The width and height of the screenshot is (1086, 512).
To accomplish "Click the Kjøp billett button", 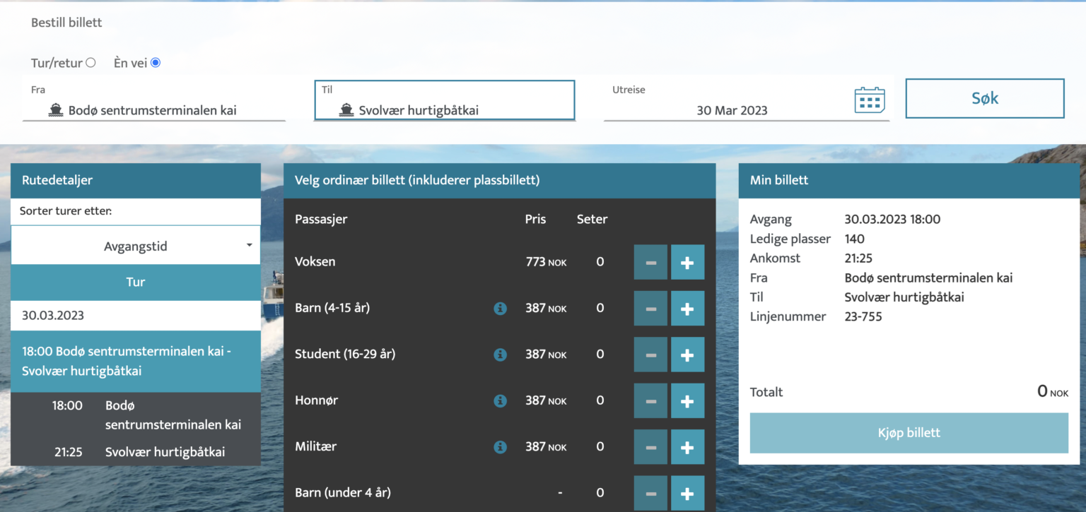I will click(x=908, y=432).
